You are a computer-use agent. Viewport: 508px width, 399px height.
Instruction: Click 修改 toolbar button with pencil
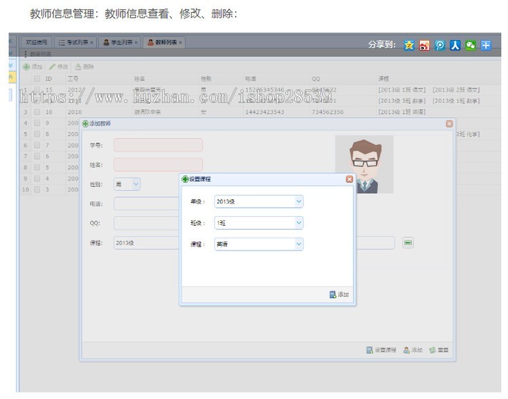pyautogui.click(x=59, y=67)
